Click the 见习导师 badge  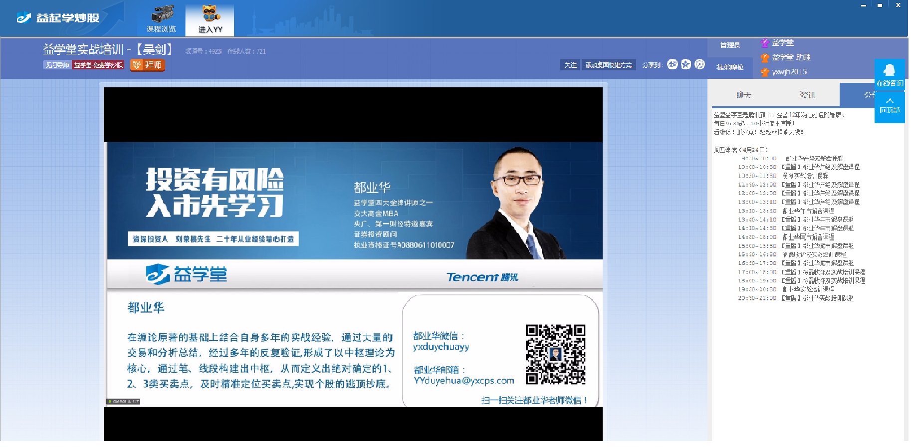click(x=57, y=65)
